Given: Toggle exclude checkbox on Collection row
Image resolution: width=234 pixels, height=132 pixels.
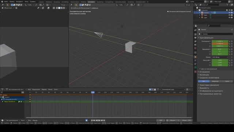Looking at the screenshot, I should pyautogui.click(x=227, y=10).
